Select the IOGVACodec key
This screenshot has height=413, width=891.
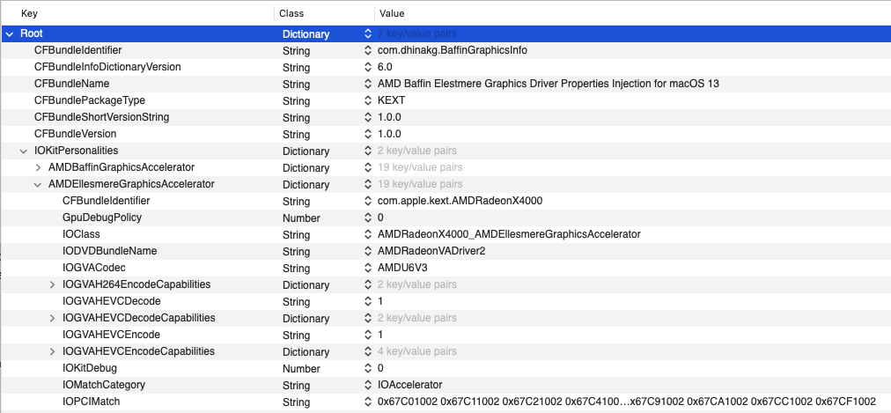pos(93,267)
